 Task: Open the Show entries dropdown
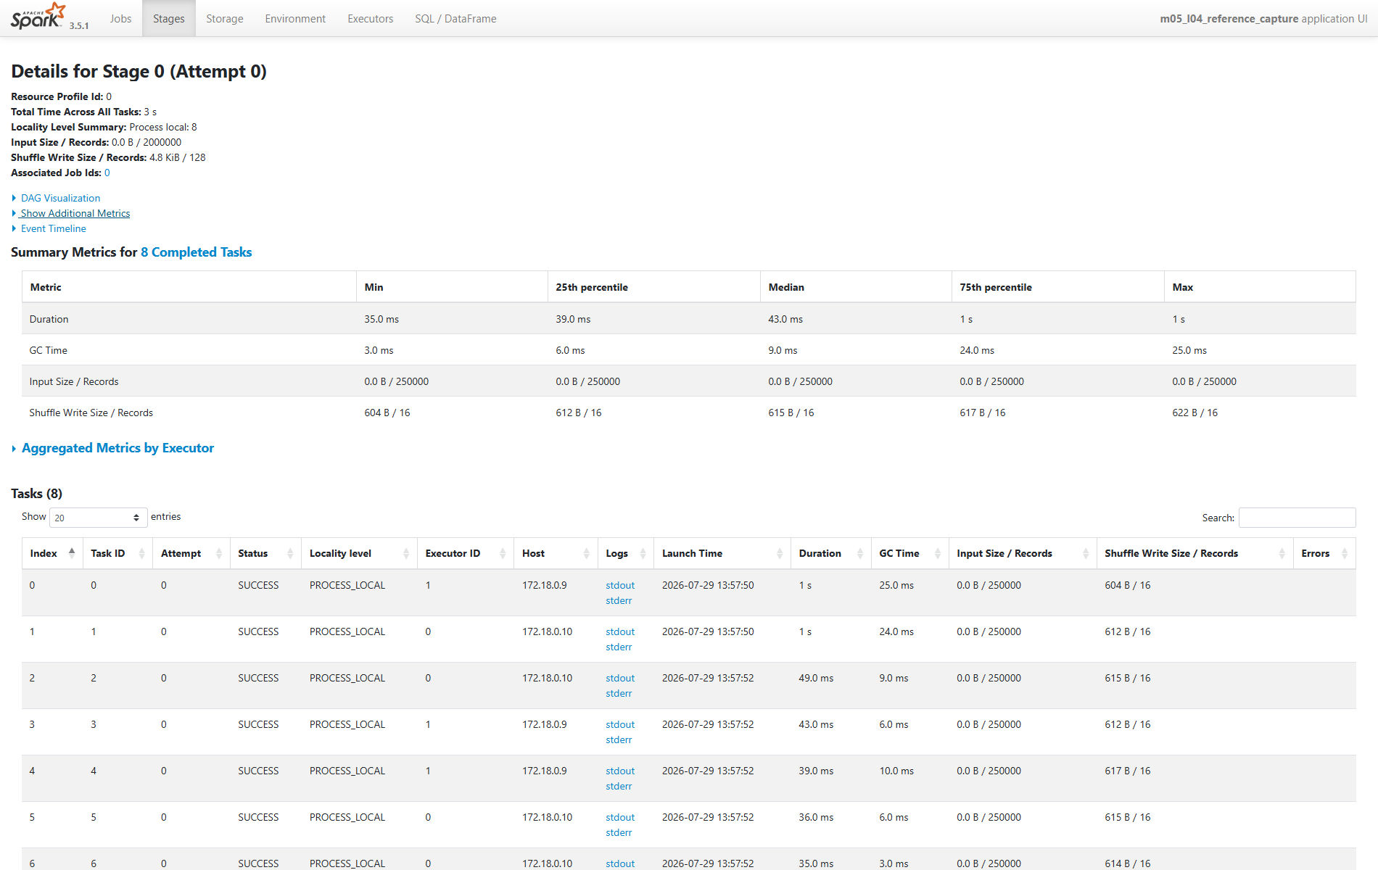pos(98,518)
